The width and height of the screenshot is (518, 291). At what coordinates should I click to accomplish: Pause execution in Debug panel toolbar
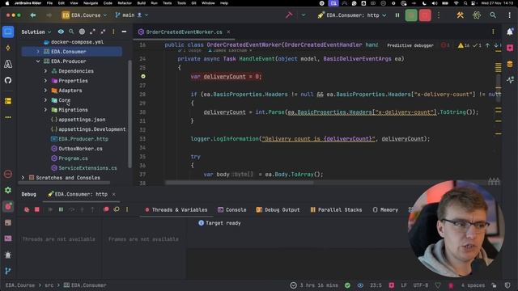pyautogui.click(x=61, y=209)
